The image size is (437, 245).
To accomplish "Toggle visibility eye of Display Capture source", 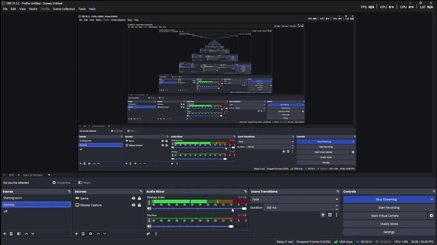I will [133, 205].
